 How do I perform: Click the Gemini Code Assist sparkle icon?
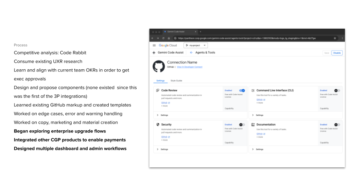[154, 53]
